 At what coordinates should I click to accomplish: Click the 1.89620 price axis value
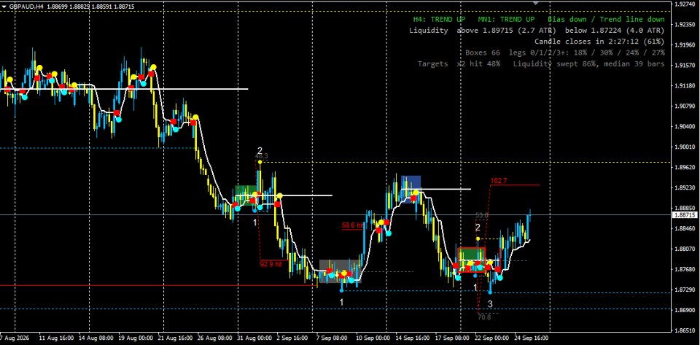point(685,167)
